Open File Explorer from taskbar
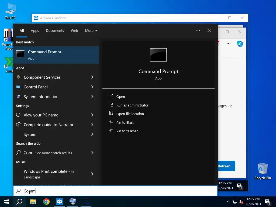Viewport: 276px width, 207px height. (33, 202)
